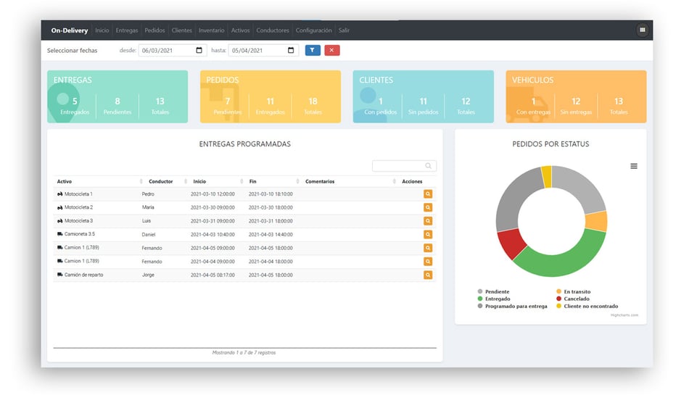Click the motorcycle icon for Motocicleta 1
The image size is (689, 403).
point(59,194)
